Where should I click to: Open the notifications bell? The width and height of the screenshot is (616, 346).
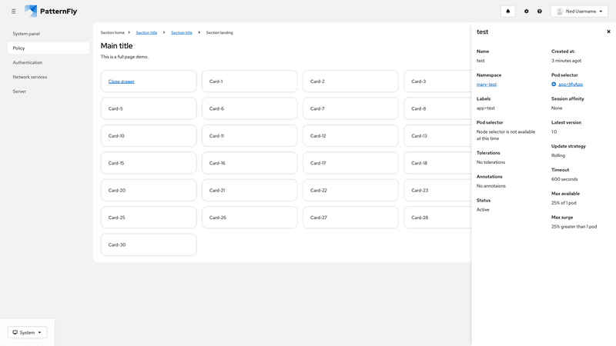pos(507,12)
